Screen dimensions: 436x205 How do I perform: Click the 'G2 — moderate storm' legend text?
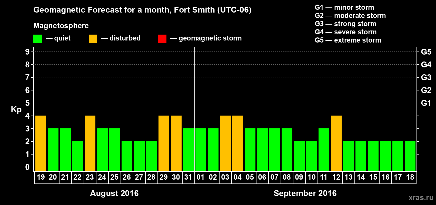coord(350,16)
